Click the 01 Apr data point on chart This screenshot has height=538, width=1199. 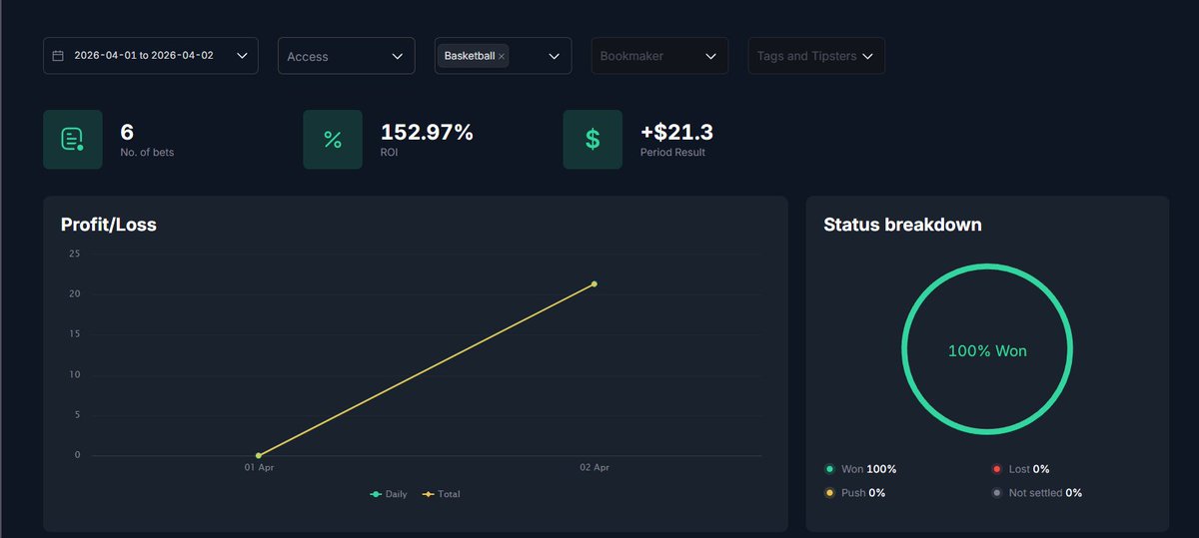(259, 455)
